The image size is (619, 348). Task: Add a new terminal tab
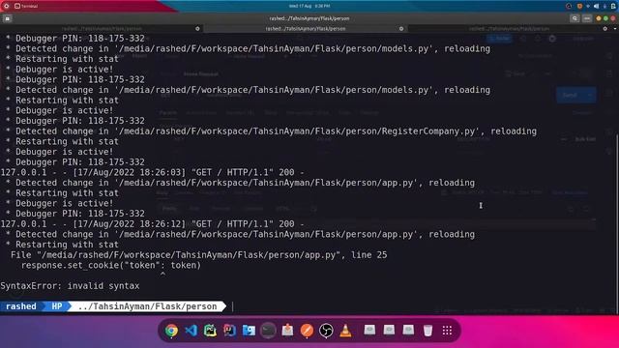click(8, 18)
